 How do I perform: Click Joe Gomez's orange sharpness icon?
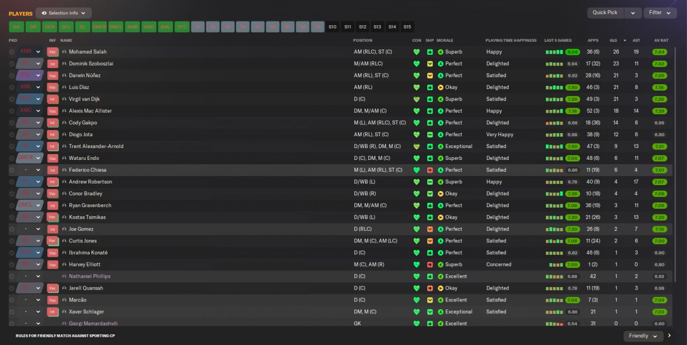click(430, 229)
